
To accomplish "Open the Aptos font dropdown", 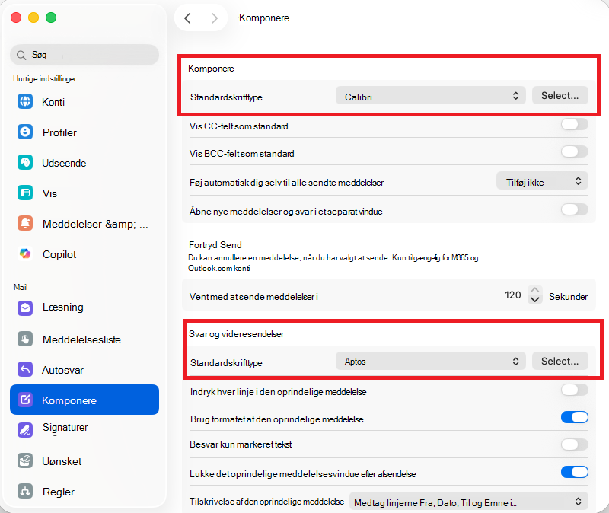I will [430, 362].
